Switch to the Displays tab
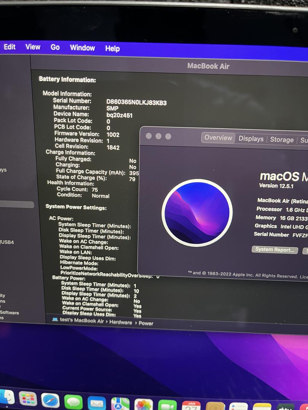 coord(251,139)
